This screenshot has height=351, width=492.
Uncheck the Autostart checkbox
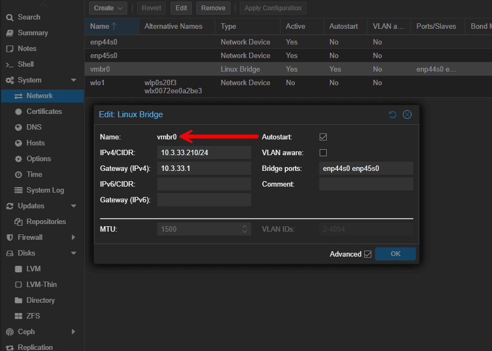click(323, 137)
